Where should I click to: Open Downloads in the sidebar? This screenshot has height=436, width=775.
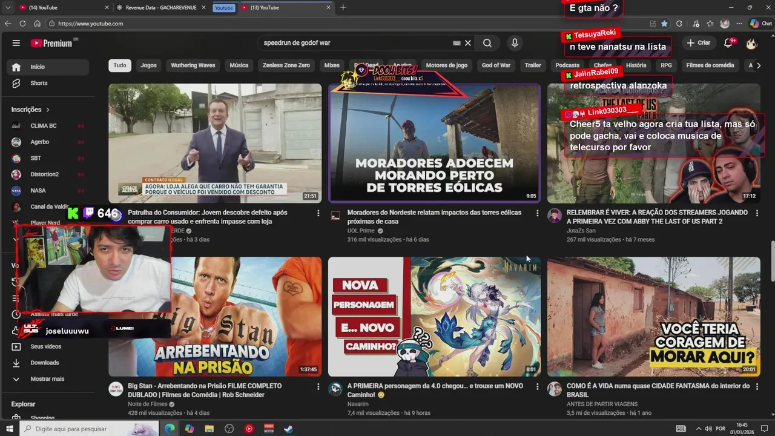[48, 363]
